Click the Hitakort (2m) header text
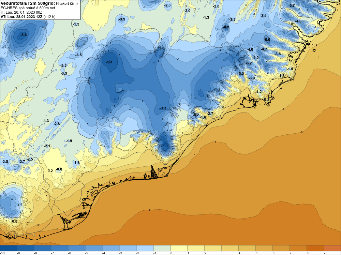Image resolution: width=341 pixels, height=255 pixels. tap(67, 3)
